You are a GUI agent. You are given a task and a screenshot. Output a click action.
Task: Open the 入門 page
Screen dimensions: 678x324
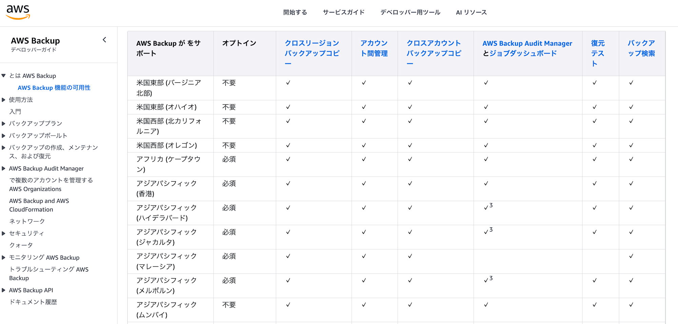pyautogui.click(x=15, y=112)
